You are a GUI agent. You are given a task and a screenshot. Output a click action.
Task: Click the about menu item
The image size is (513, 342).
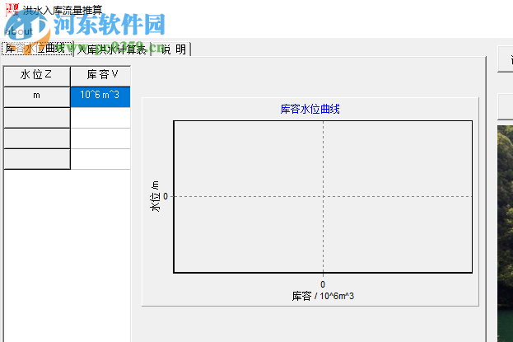click(19, 31)
